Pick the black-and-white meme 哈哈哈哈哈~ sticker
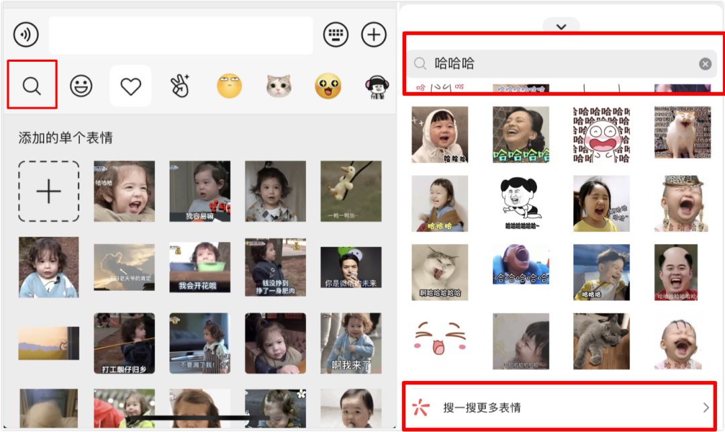Viewport: 725px width, 432px height. coord(521,203)
